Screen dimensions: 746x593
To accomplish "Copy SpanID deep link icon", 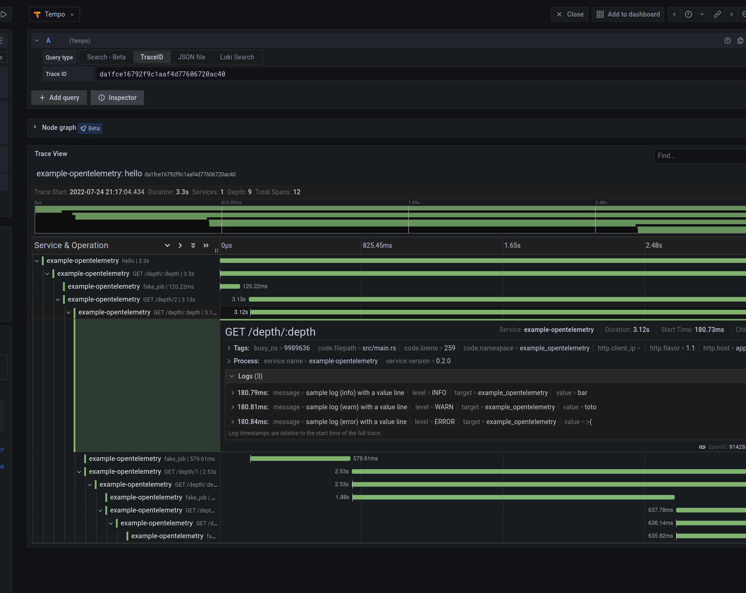I will (702, 447).
